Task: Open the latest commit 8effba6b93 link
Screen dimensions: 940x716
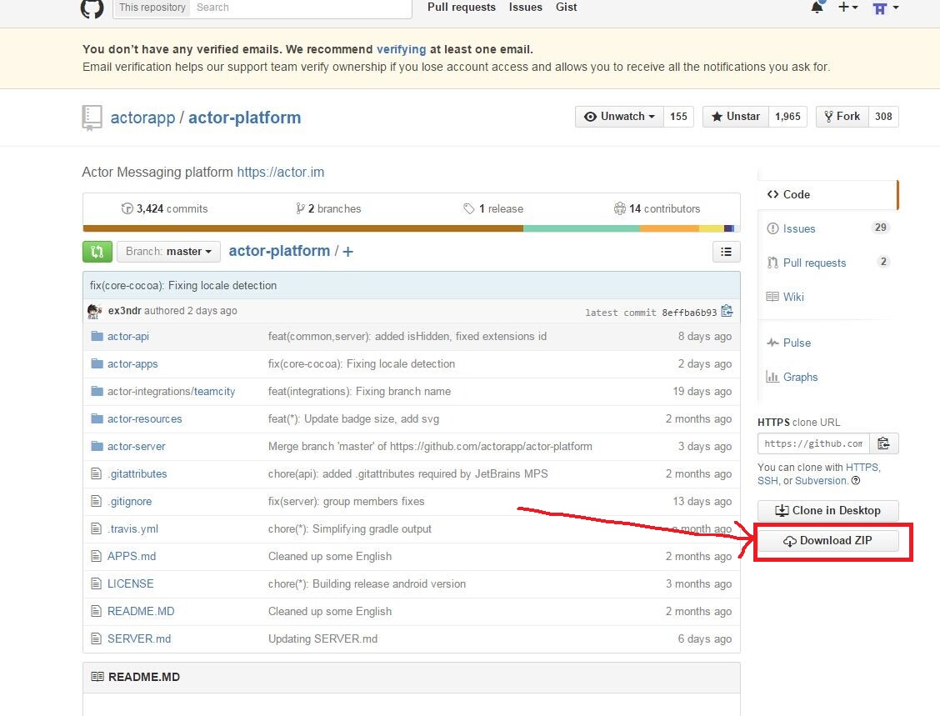Action: pos(689,313)
